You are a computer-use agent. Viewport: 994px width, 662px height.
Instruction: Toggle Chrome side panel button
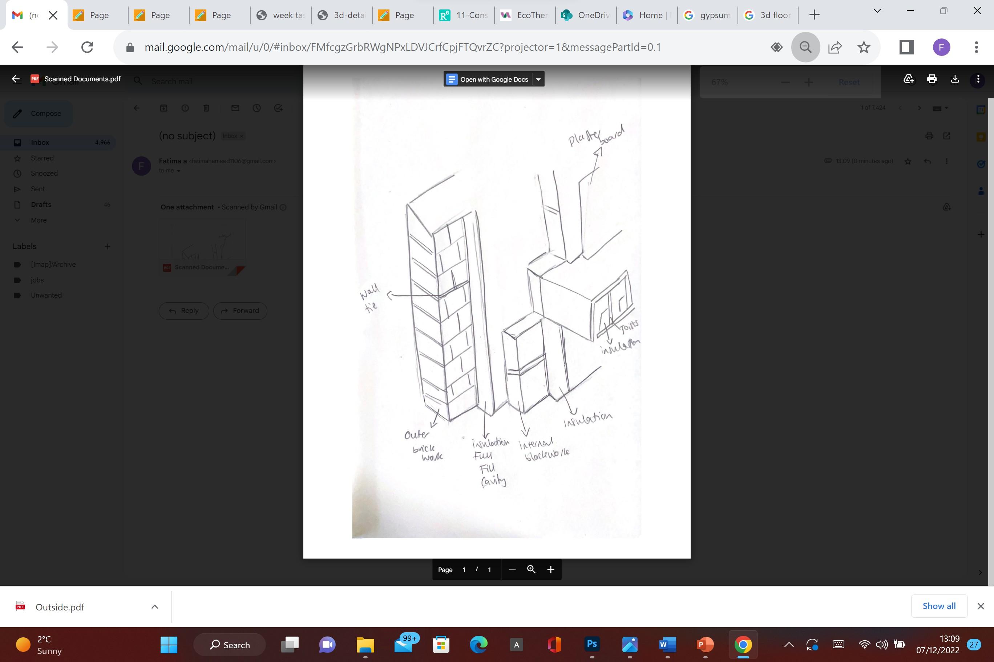[906, 47]
